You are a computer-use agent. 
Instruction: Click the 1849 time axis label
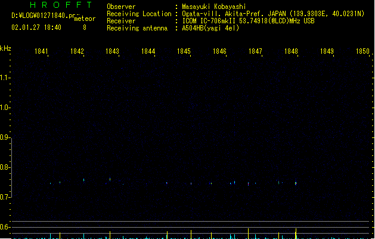327,51
